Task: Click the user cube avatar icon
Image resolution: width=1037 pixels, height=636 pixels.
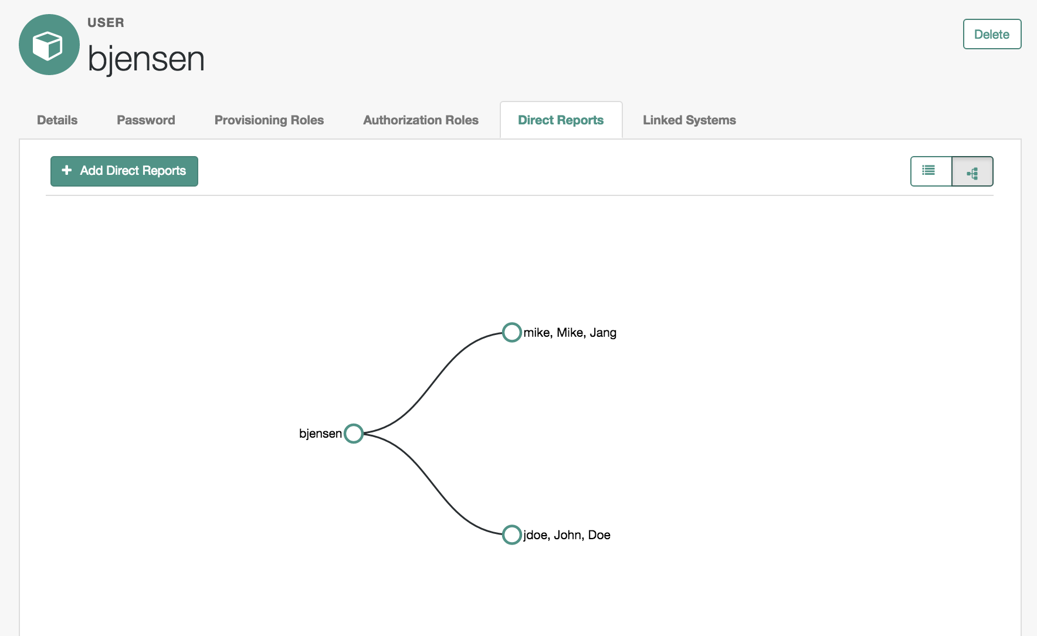Action: [49, 45]
